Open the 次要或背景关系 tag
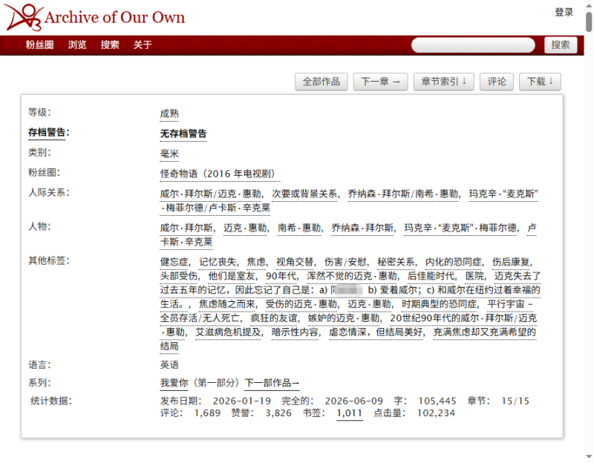The image size is (594, 463). [x=304, y=194]
